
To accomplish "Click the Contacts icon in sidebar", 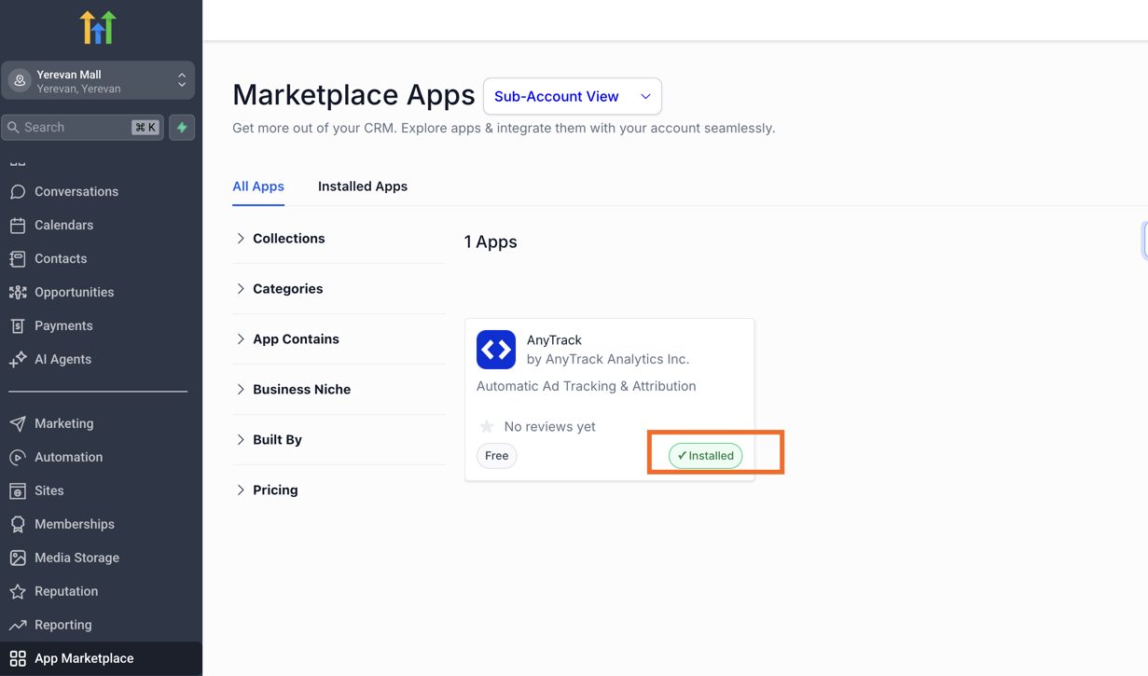I will [18, 258].
